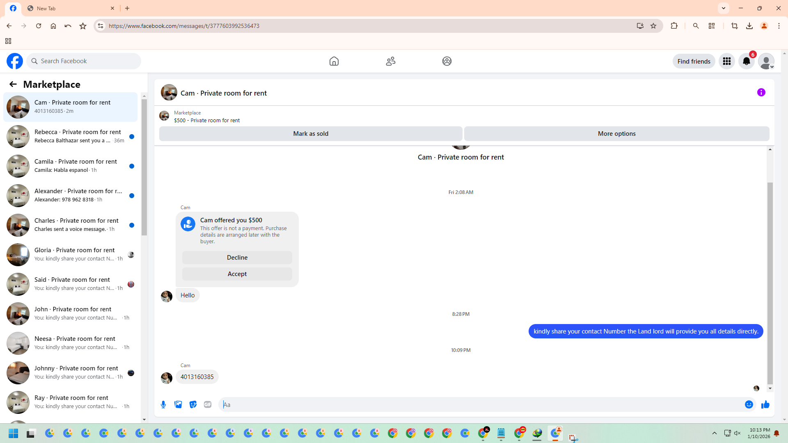Accept Cam's $500 offer
Viewport: 788px width, 443px height.
pos(237,274)
